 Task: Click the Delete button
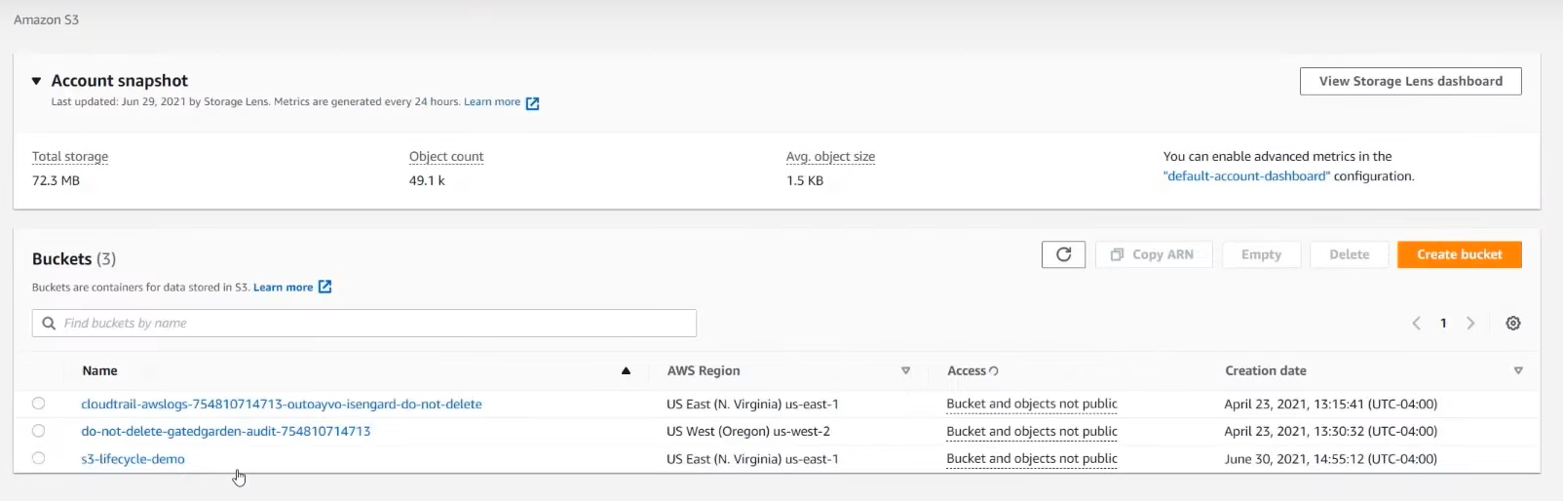pos(1349,254)
